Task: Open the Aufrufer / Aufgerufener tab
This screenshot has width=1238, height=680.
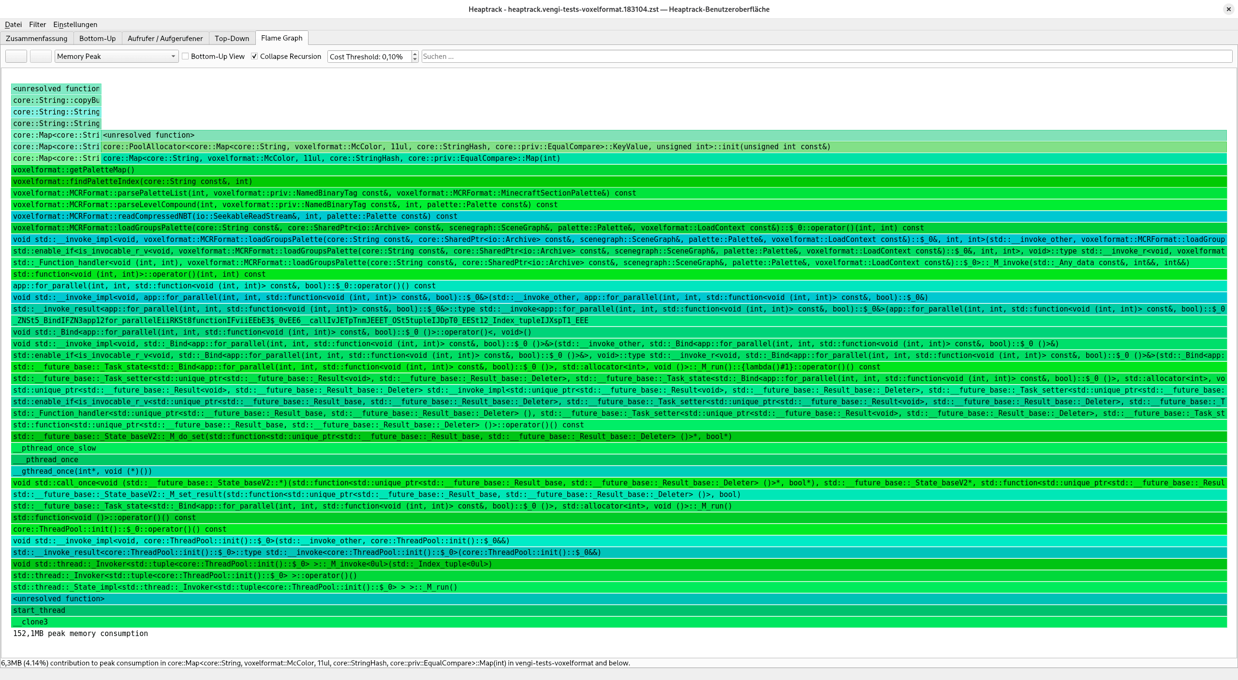Action: (165, 39)
